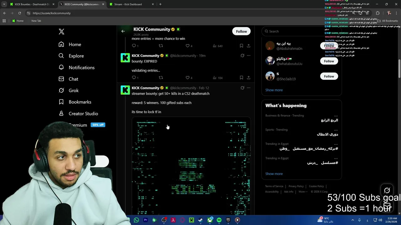Click the X logo in the sidebar
The width and height of the screenshot is (401, 225).
61,32
